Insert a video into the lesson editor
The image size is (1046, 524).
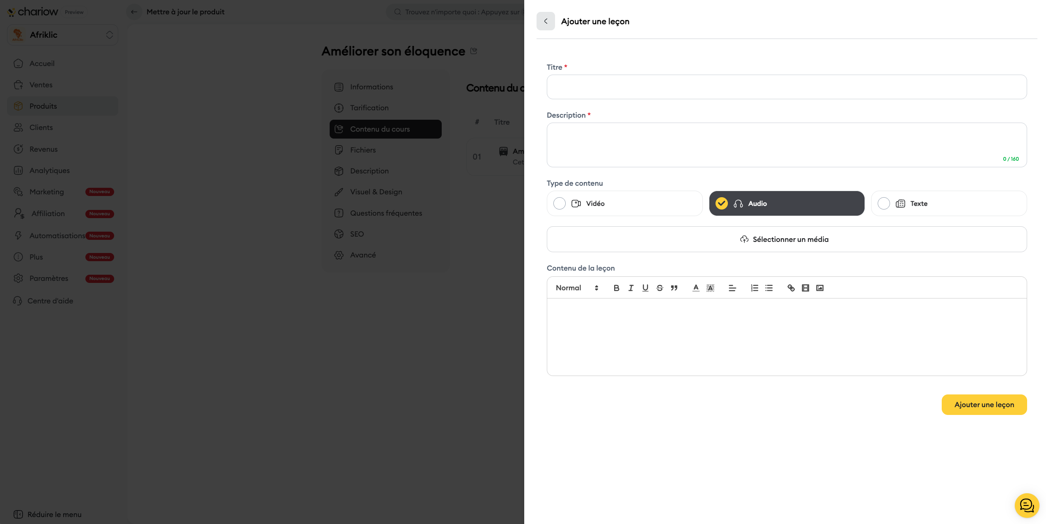[805, 288]
